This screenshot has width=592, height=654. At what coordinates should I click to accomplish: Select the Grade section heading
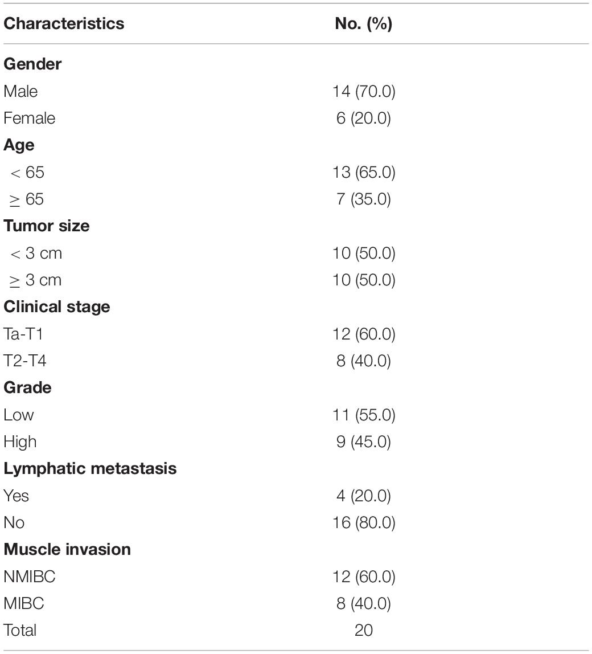pyautogui.click(x=27, y=387)
